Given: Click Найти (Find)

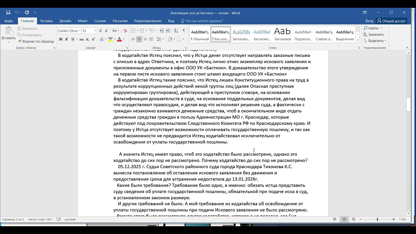Looking at the screenshot, I should point(373,28).
